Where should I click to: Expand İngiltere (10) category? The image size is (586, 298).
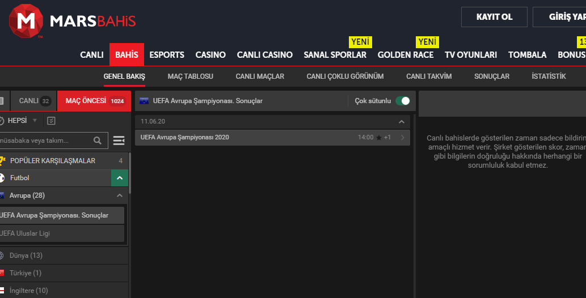click(64, 291)
